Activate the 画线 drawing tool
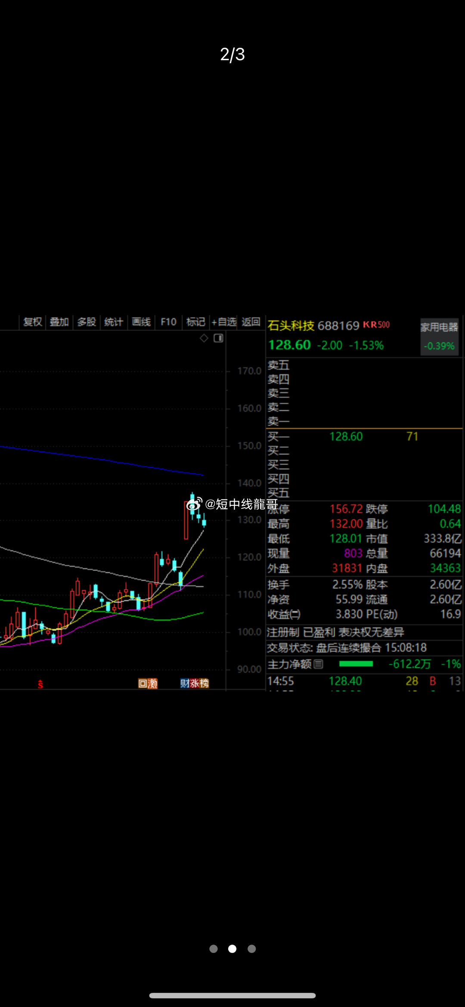 point(141,322)
